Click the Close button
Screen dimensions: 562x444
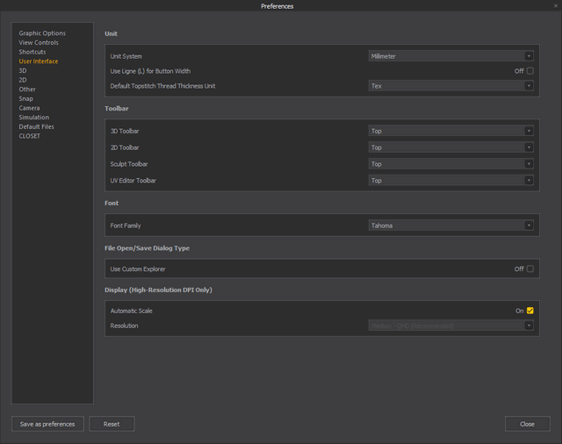click(x=527, y=424)
